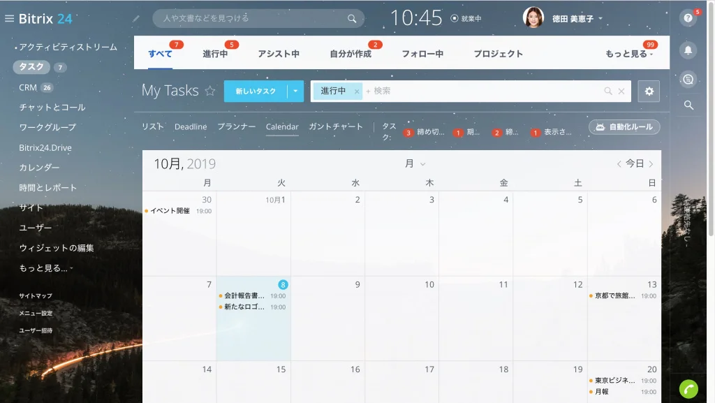Open 自動化ルール automation rules
This screenshot has height=403, width=715.
(624, 126)
